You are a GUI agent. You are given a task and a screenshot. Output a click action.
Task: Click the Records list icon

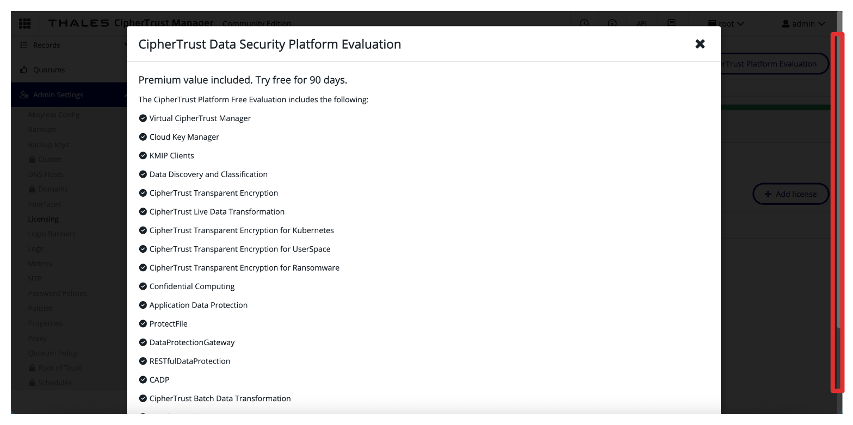point(24,45)
